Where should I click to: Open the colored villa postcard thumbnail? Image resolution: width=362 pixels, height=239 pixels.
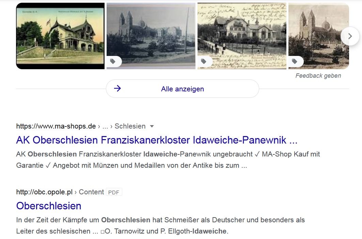60,36
